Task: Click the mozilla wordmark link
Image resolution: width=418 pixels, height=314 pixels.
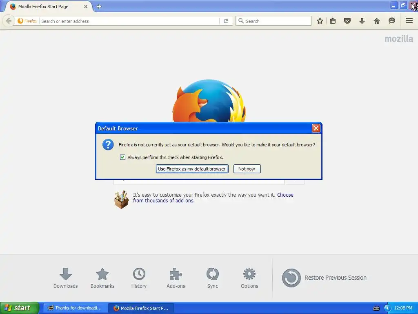Action: (x=398, y=39)
